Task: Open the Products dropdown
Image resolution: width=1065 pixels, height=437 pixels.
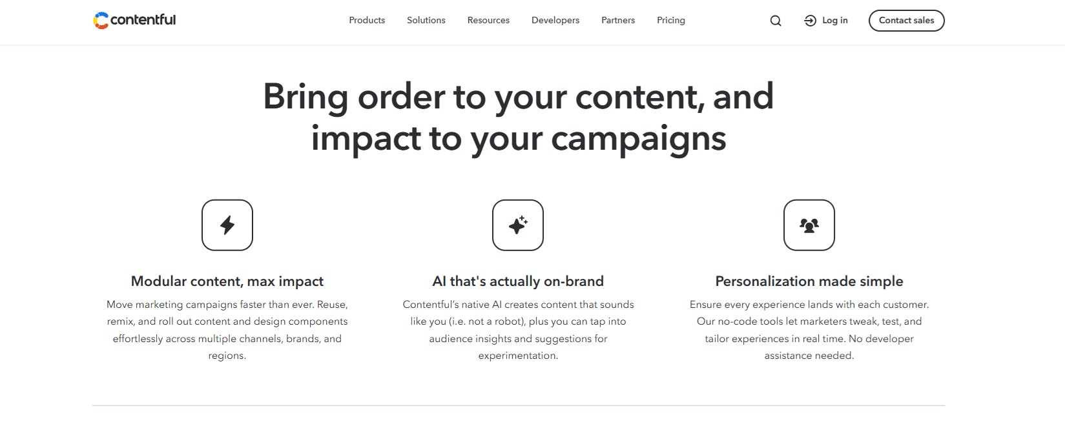Action: pos(366,20)
